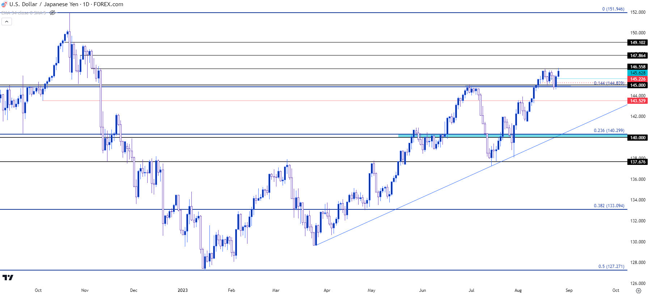This screenshot has height=294, width=648.
Task: Select the 147.864 price line label
Action: point(638,56)
